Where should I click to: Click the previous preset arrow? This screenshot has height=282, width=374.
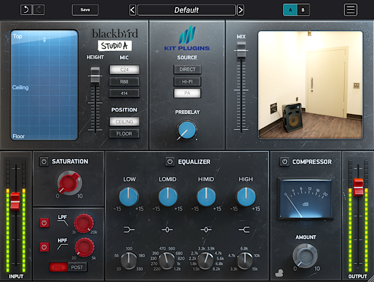click(x=132, y=10)
